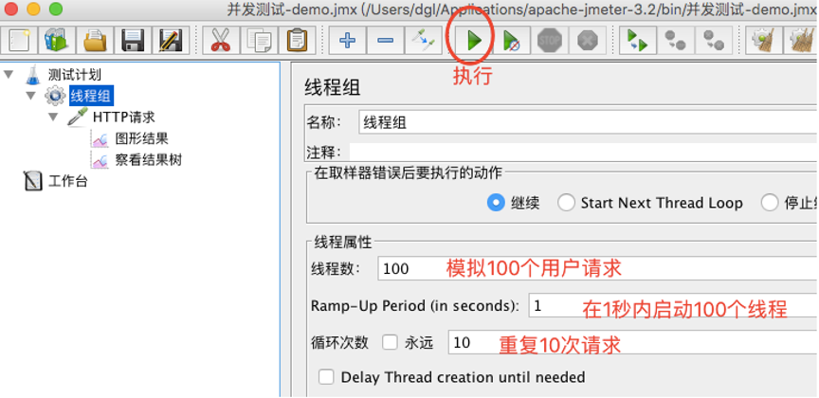This screenshot has height=398, width=819.
Task: Click the Remote Shutdown All icon
Action: [x=714, y=40]
